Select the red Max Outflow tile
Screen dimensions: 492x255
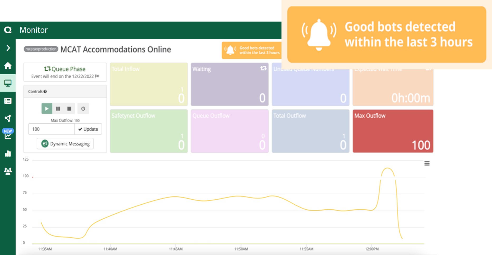click(393, 131)
